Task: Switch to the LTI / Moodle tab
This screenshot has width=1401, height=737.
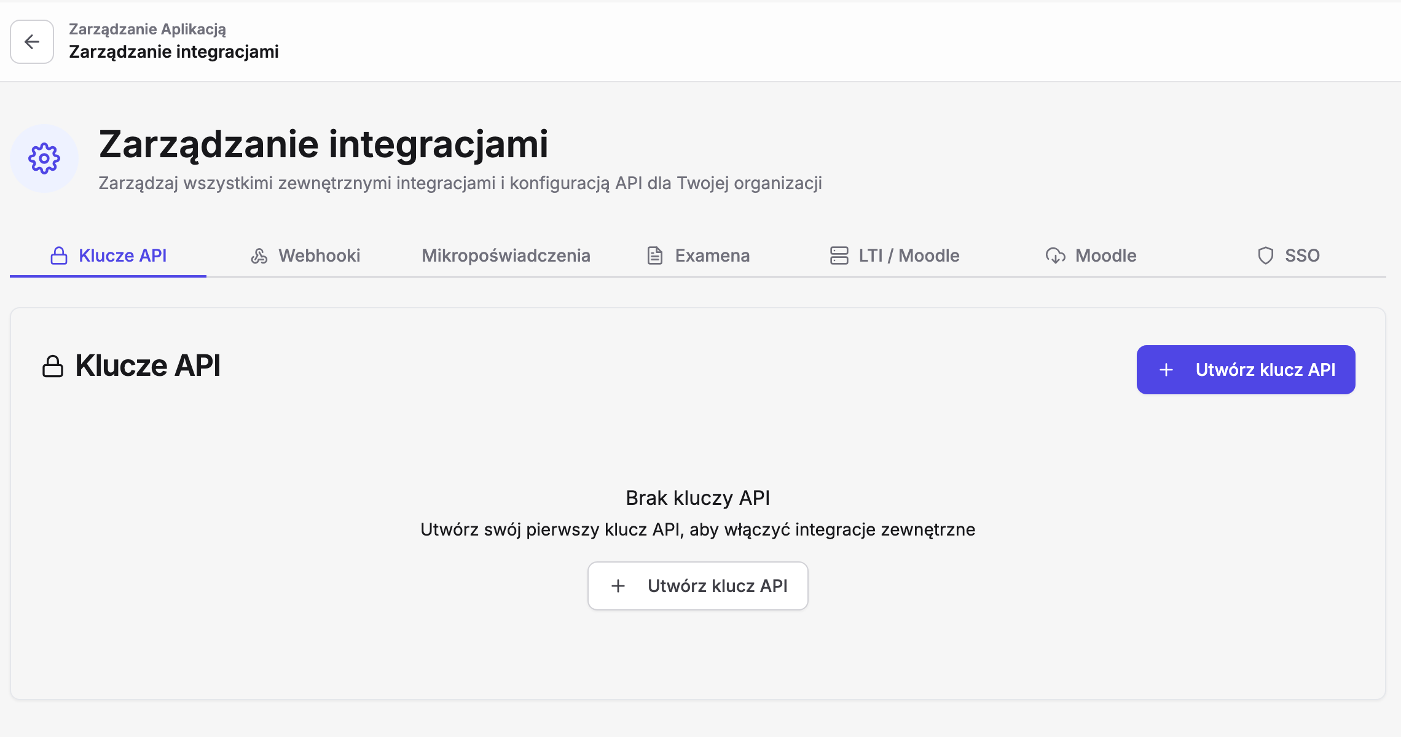Action: [894, 255]
